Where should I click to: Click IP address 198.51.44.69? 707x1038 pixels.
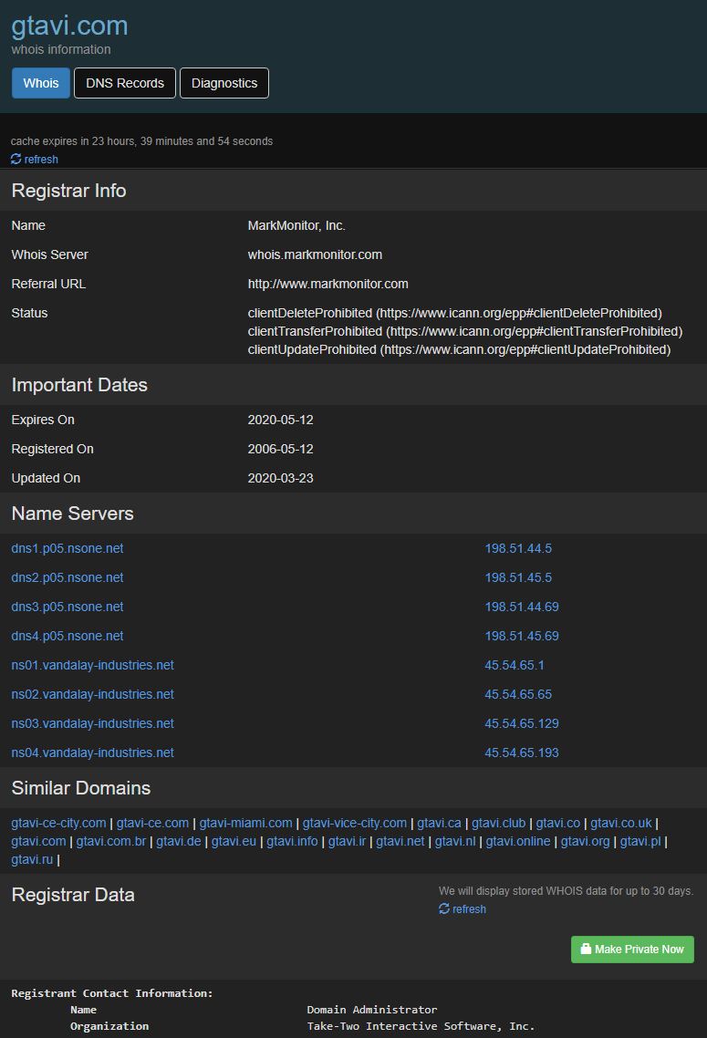click(x=522, y=607)
